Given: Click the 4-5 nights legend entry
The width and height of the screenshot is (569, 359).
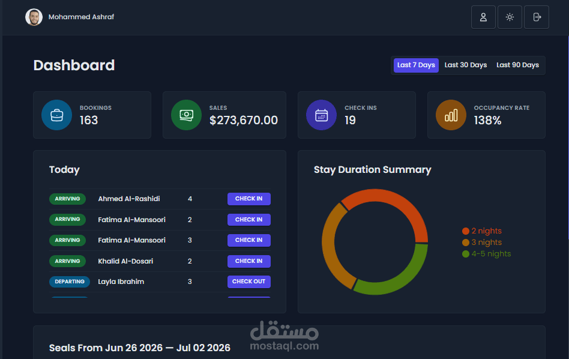Looking at the screenshot, I should pyautogui.click(x=486, y=254).
